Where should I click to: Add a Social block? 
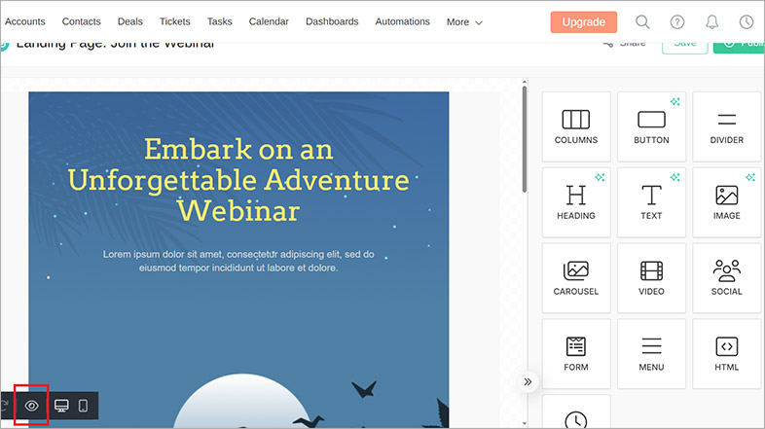tap(726, 278)
